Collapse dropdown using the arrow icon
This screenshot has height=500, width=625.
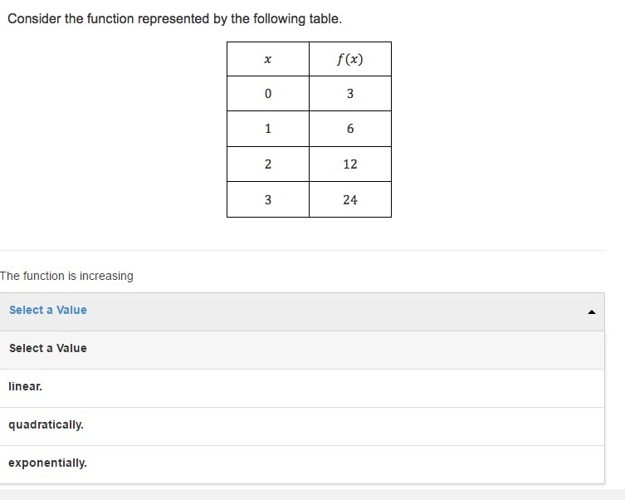592,312
